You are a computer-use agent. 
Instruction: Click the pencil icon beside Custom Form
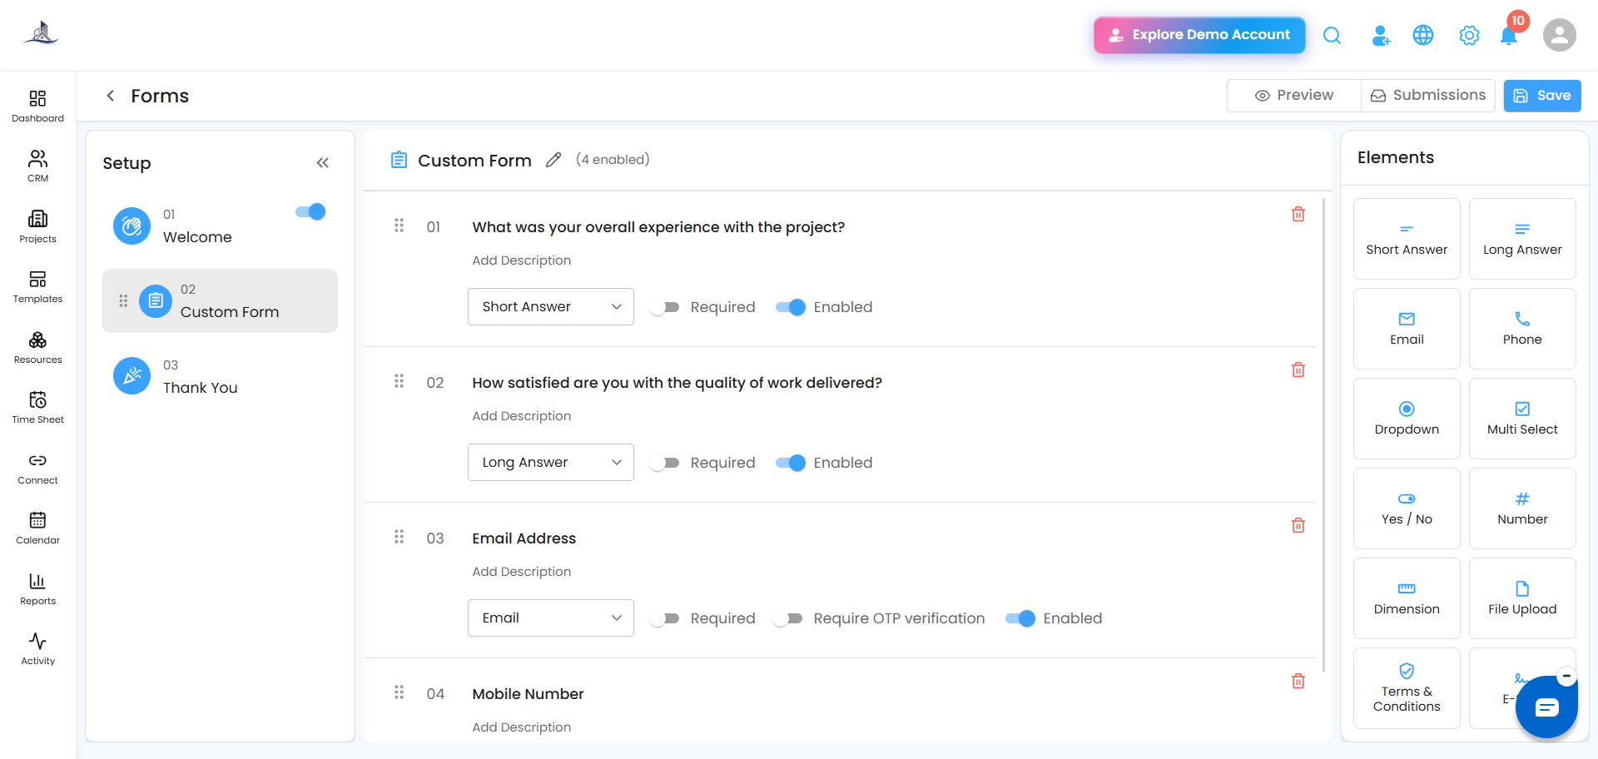553,160
